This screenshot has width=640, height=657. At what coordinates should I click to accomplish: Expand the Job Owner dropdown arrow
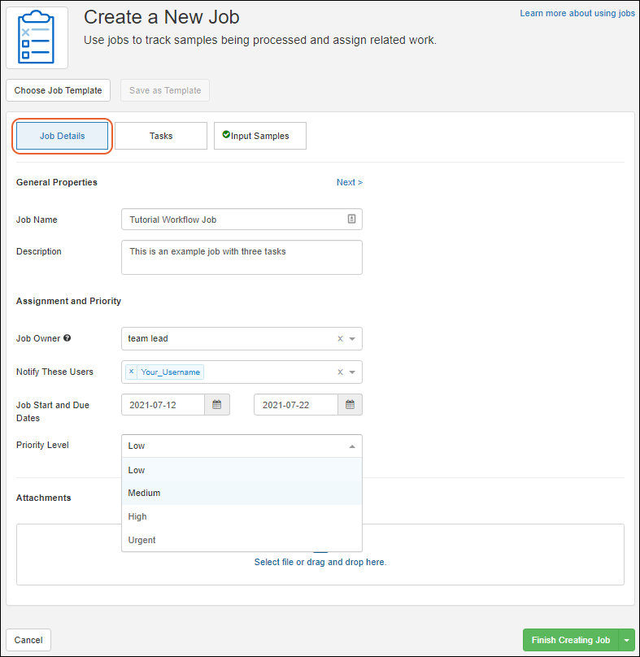coord(352,339)
